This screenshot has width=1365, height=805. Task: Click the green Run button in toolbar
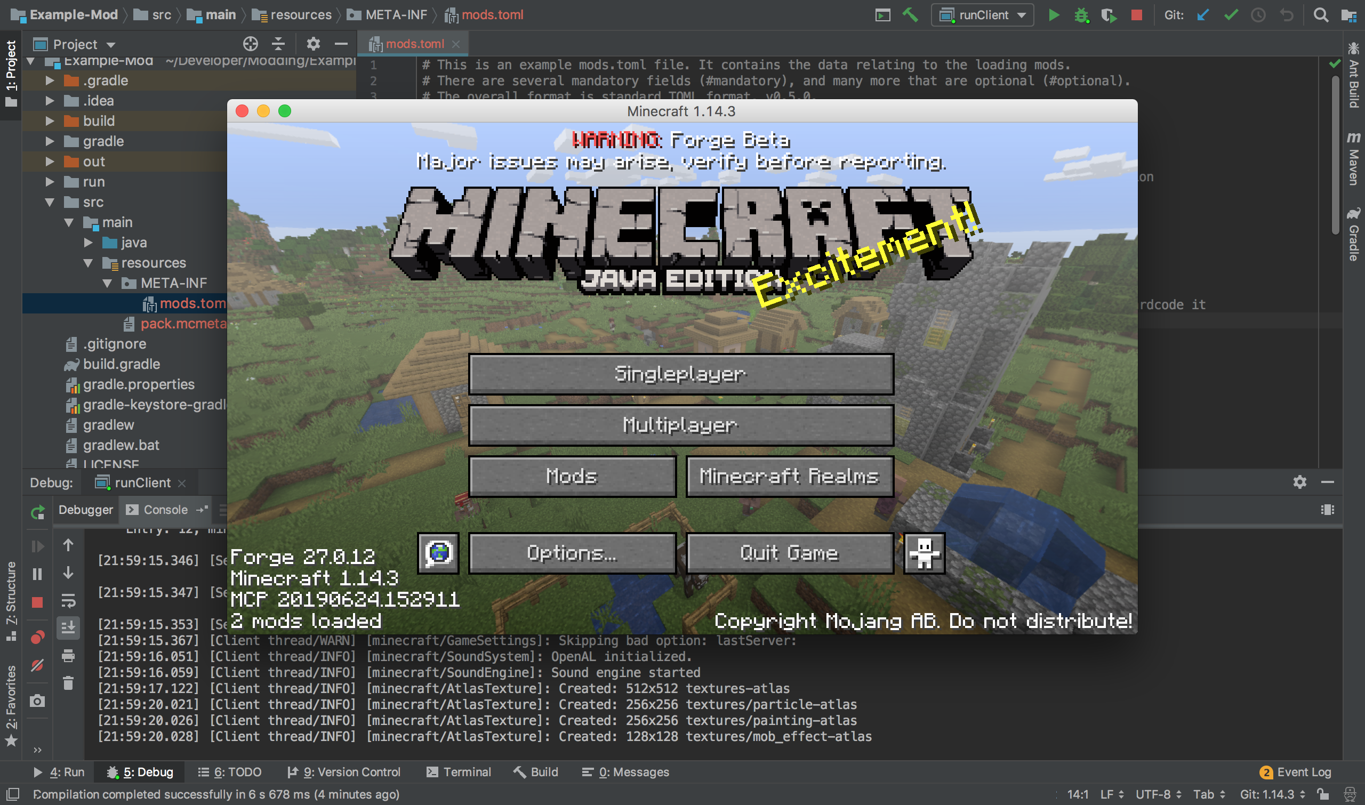[1054, 15]
